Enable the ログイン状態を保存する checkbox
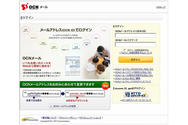Screen dimensions: 188x125 tap(125, 50)
